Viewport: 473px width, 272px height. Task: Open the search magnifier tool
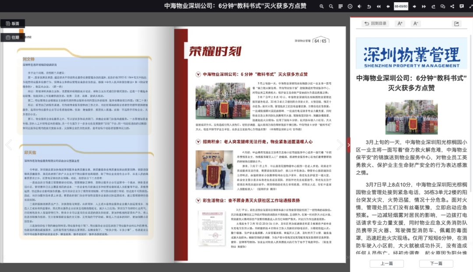[331, 6]
